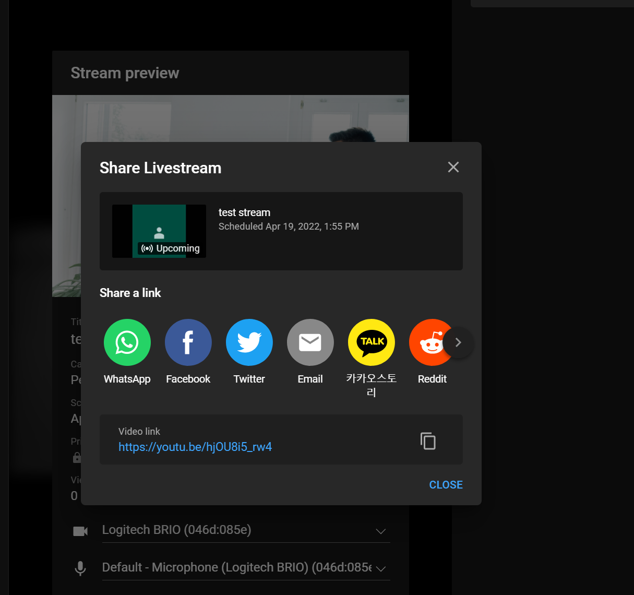Image resolution: width=634 pixels, height=595 pixels.
Task: Click the microphone icon for audio settings
Action: tap(80, 568)
